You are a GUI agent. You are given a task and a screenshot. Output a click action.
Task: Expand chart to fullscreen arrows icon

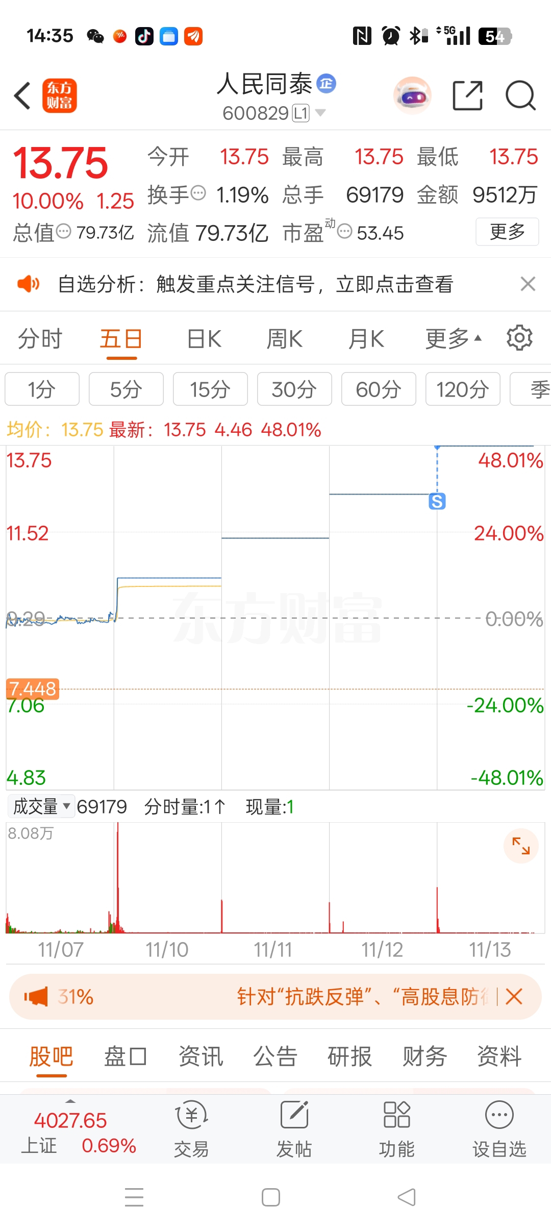(521, 846)
